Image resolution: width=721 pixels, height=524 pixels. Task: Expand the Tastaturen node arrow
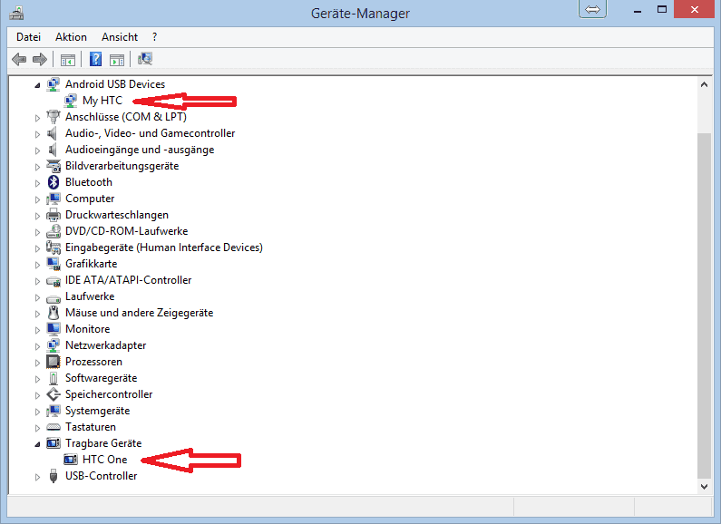point(37,428)
